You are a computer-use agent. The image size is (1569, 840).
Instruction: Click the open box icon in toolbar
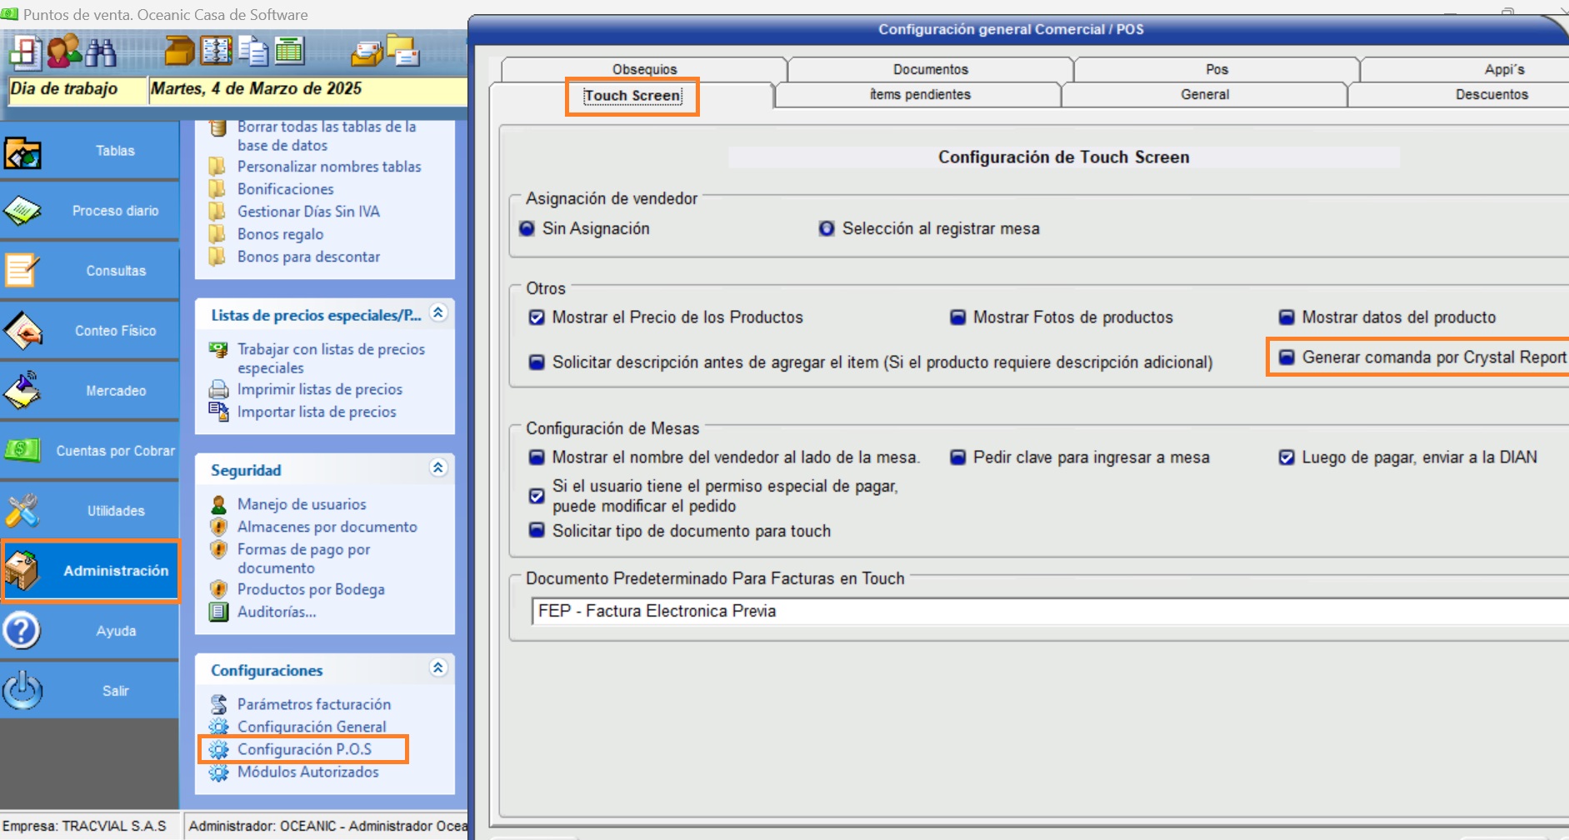click(x=179, y=52)
